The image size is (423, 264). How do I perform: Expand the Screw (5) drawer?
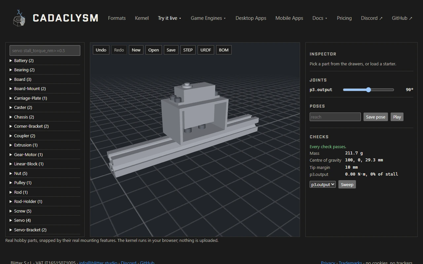coord(45,211)
